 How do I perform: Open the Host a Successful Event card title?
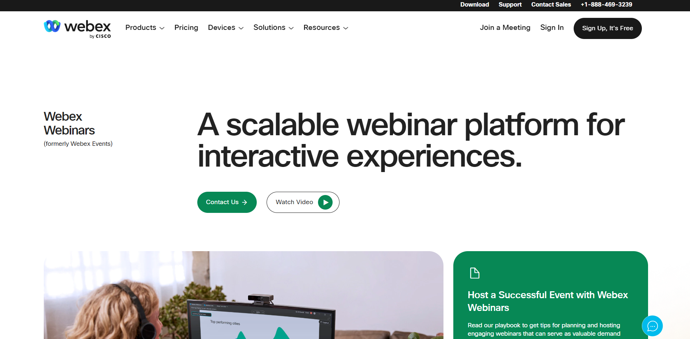point(548,301)
